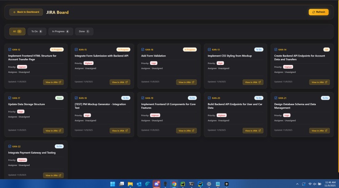Select the All filter tab
The width and height of the screenshot is (339, 188).
click(17, 32)
